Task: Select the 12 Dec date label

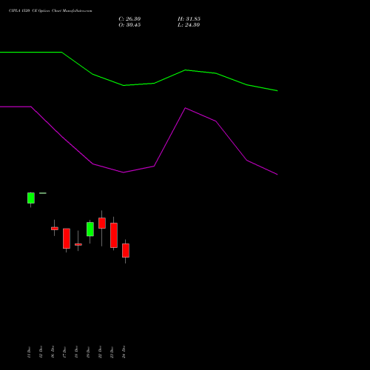Action: 41,351
